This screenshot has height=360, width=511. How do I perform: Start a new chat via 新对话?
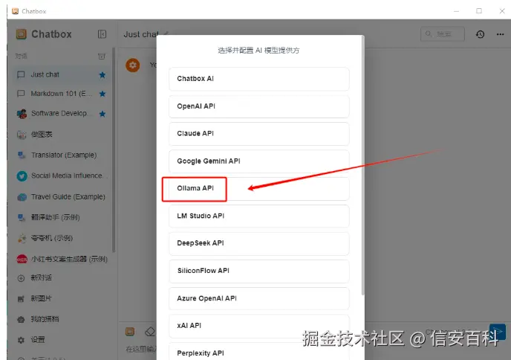pos(61,278)
